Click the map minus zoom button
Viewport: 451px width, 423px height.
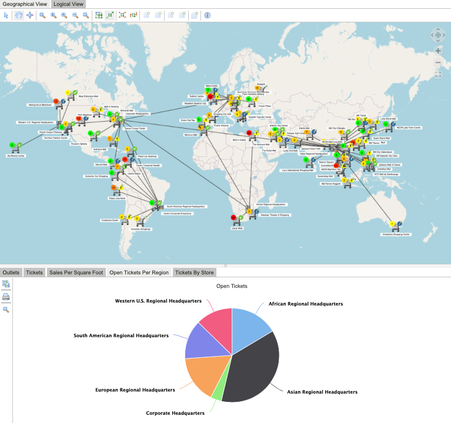[438, 63]
